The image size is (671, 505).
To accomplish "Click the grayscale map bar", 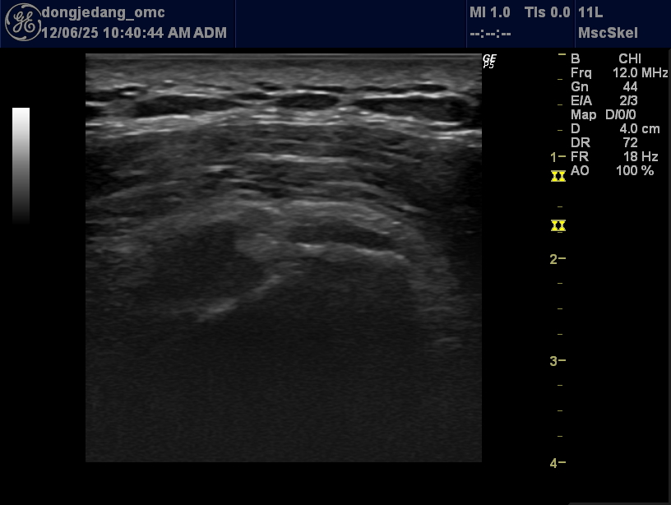I will (21, 164).
